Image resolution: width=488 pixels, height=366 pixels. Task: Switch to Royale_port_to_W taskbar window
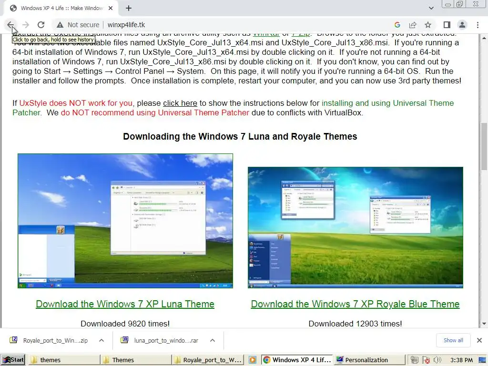coord(208,360)
